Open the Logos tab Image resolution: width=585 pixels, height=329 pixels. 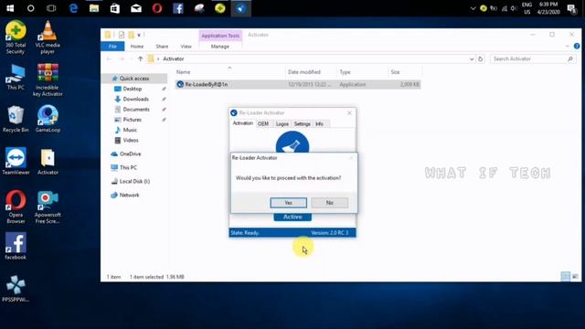282,124
